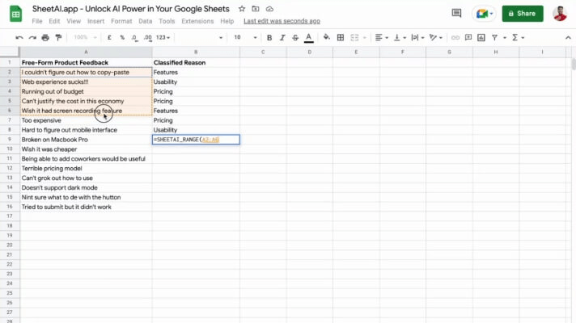Open the Insert menu
Image resolution: width=576 pixels, height=323 pixels.
point(96,21)
